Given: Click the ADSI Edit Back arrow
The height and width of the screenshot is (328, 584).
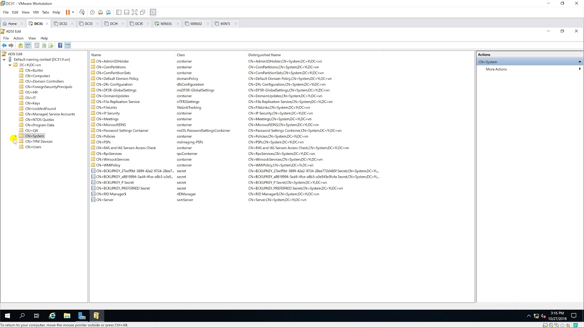Looking at the screenshot, I should [4, 46].
